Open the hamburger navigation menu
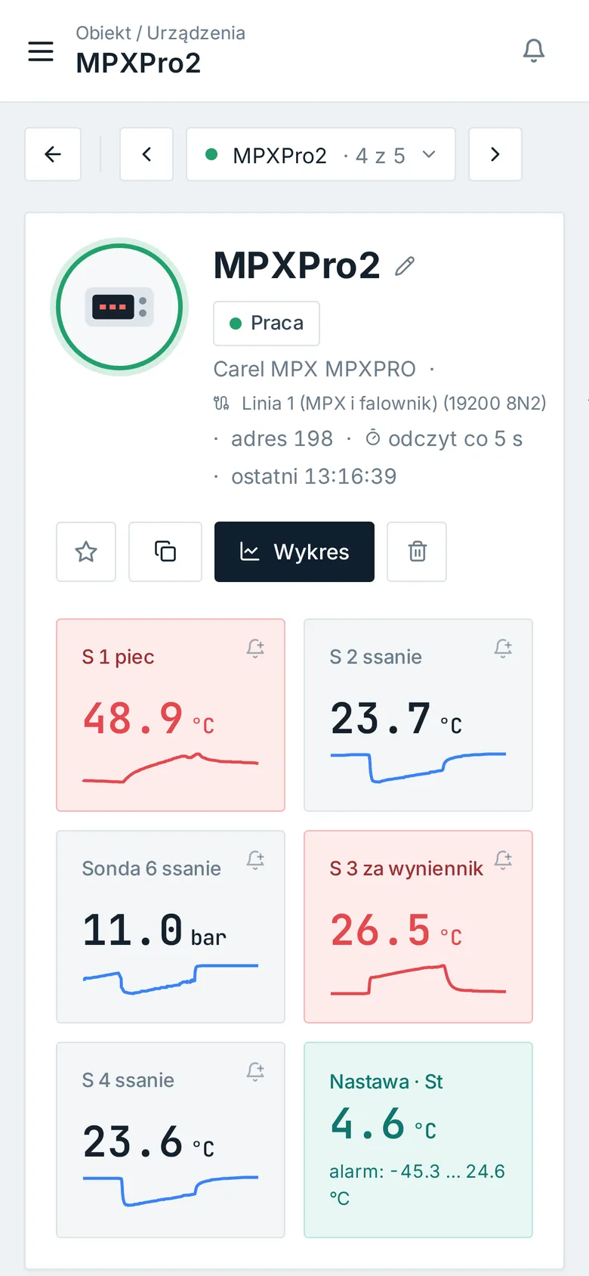589x1276 pixels. [41, 51]
